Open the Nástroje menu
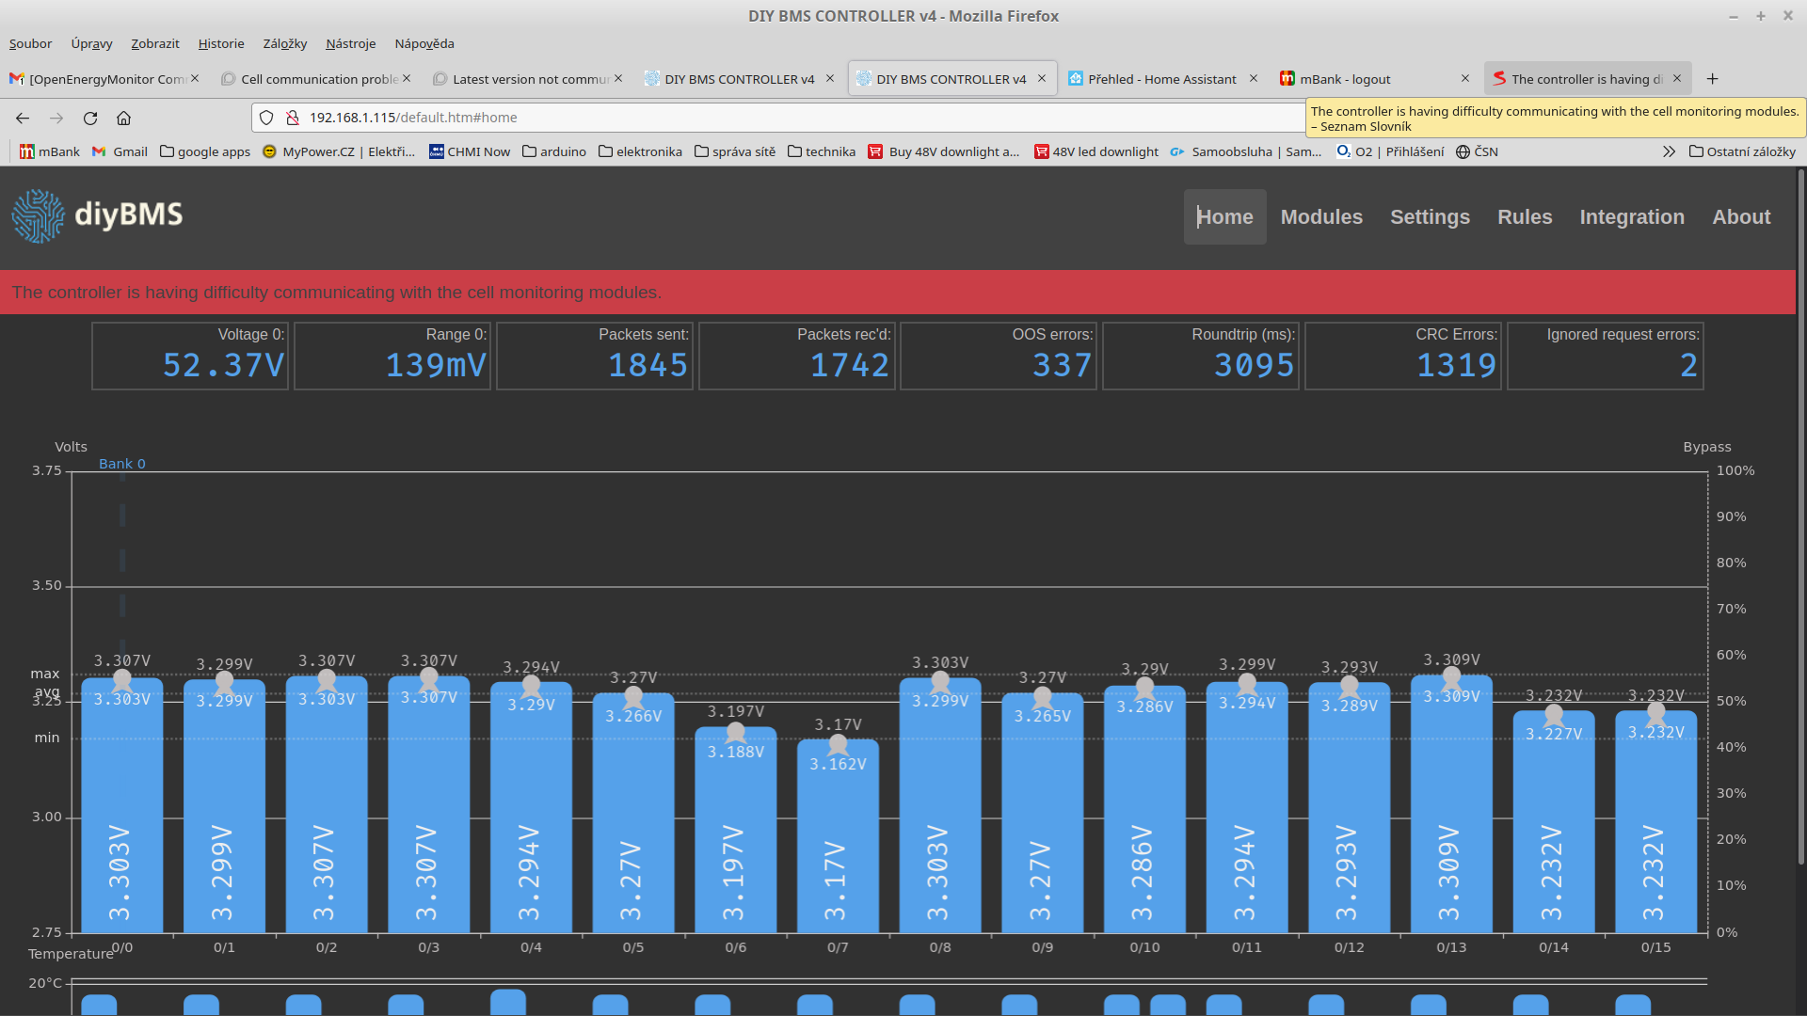The width and height of the screenshot is (1807, 1016). click(350, 43)
